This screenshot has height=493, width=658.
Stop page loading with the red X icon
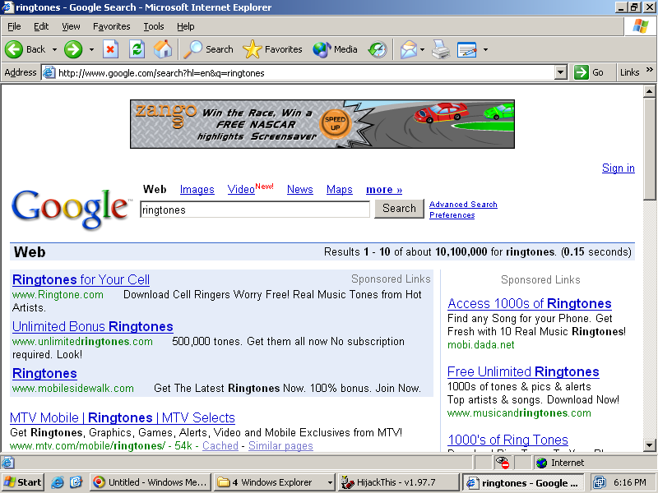point(110,49)
